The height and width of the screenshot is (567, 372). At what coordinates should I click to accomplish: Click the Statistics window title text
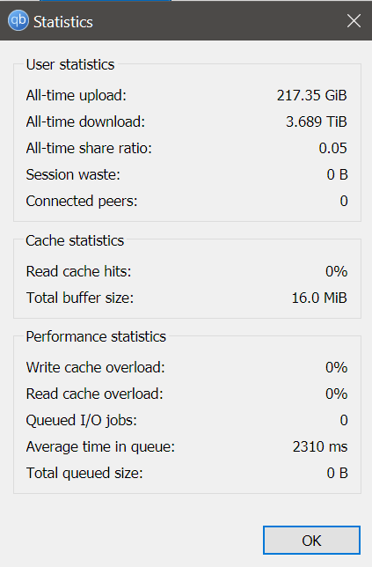coord(63,22)
